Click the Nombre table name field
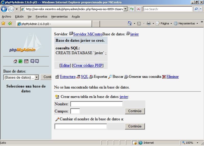Viewport: 204px width, 146px height. point(96,104)
